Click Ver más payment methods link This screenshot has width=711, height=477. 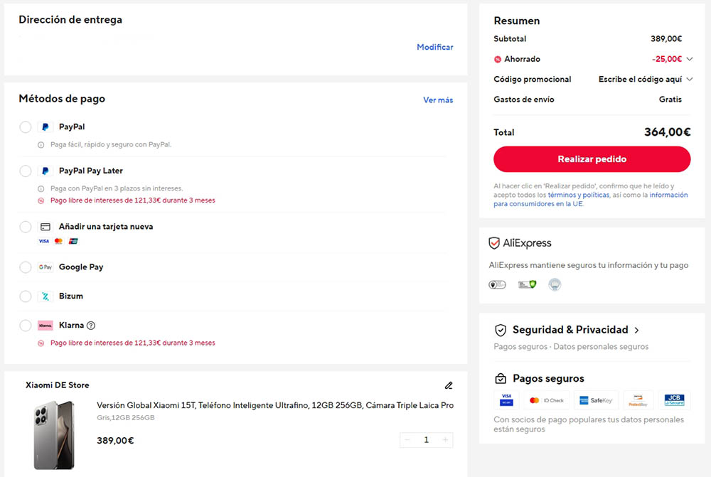437,100
